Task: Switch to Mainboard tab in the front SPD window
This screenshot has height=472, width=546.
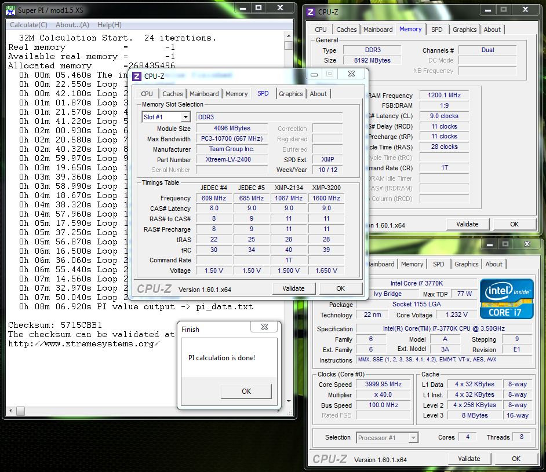Action: click(x=204, y=94)
